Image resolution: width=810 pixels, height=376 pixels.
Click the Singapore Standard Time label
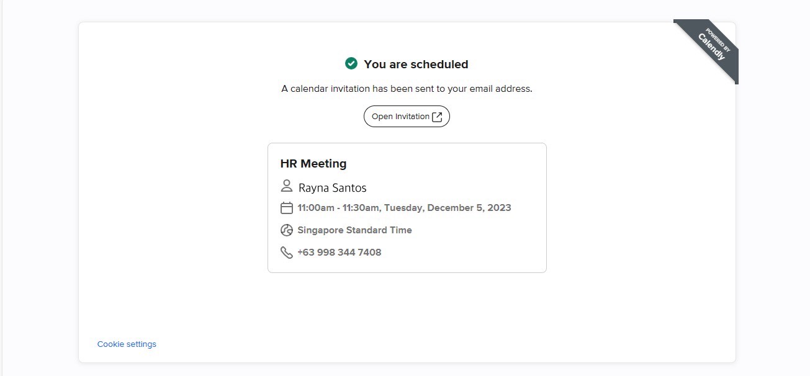[x=354, y=230]
